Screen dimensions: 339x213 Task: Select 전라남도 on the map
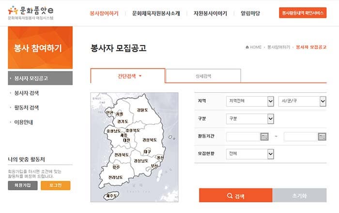[x=115, y=177]
